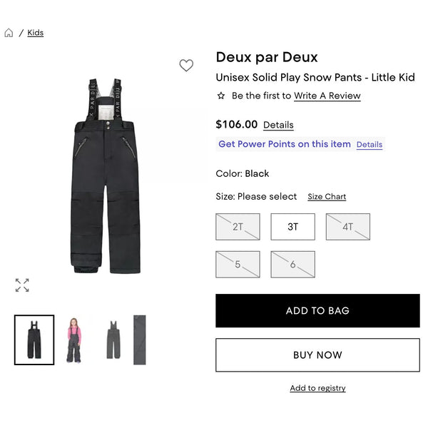Show the child model photo thumbnail
Screen dimensions: 428x428
coord(73,340)
